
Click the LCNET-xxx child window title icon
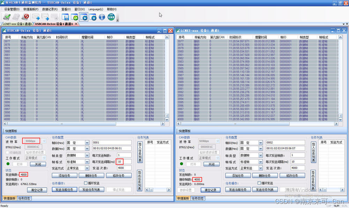point(178,31)
